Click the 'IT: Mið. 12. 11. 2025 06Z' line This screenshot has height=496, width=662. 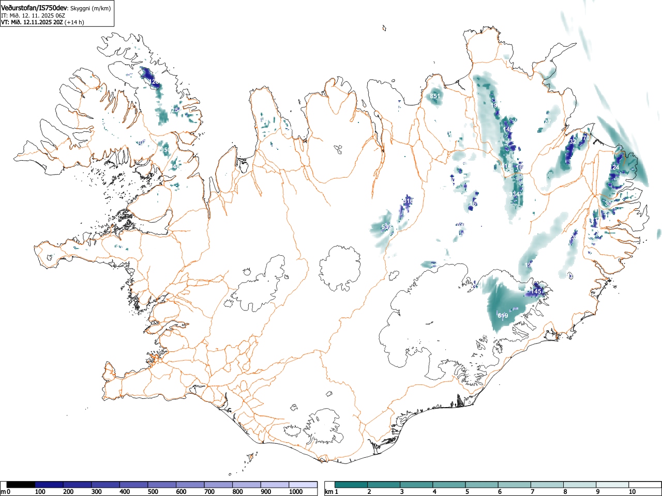coord(33,16)
